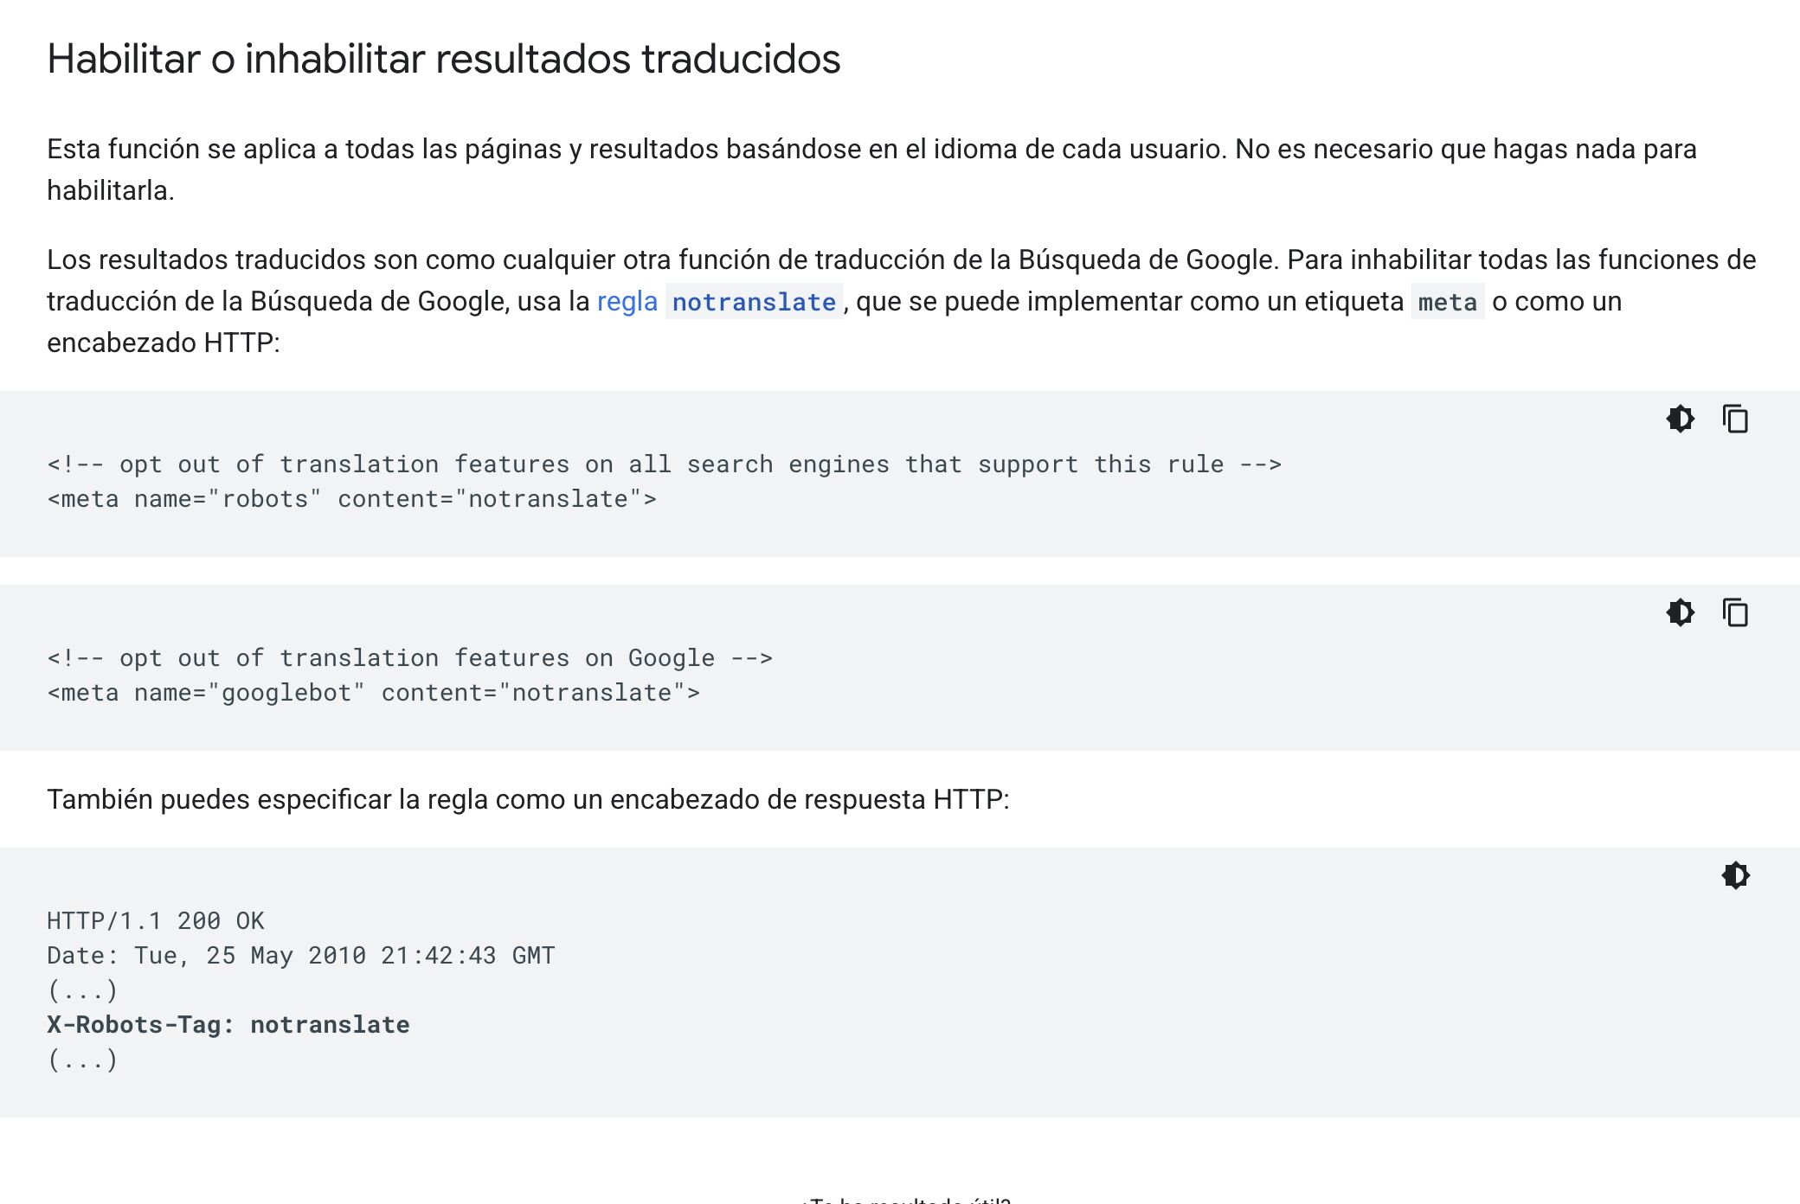Toggle dark theme on googlebot code block

1681,612
